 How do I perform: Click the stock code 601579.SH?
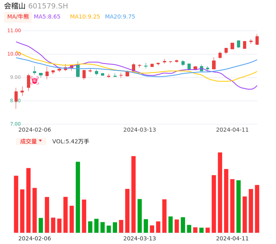point(48,6)
